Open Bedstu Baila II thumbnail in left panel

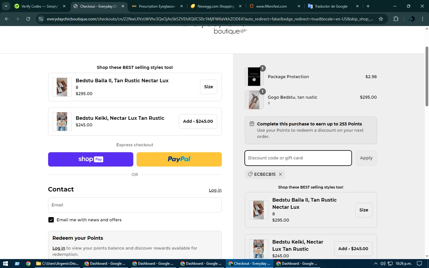[62, 87]
